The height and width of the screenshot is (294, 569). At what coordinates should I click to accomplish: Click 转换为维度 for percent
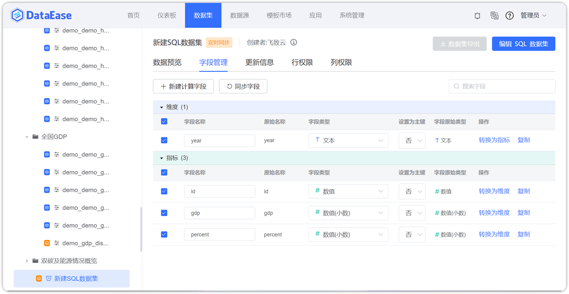pos(494,235)
